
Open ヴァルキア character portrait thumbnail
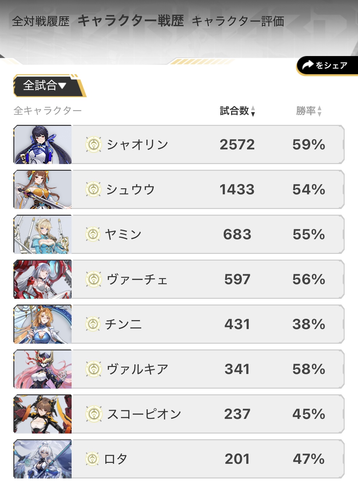pyautogui.click(x=43, y=369)
